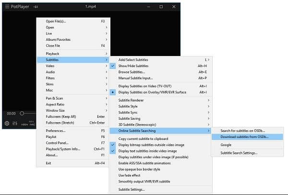
Task: Enable Display subtitles under video image
Action: pyautogui.click(x=161, y=157)
